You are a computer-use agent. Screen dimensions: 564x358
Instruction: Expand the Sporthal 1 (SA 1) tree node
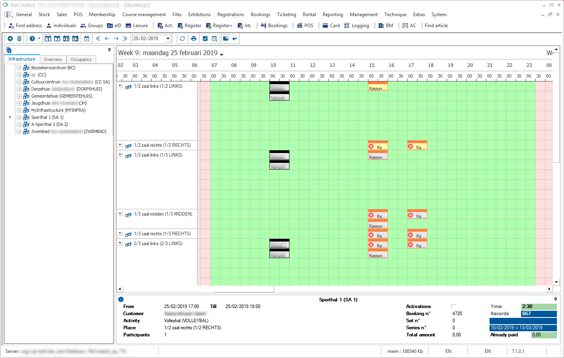click(x=10, y=117)
